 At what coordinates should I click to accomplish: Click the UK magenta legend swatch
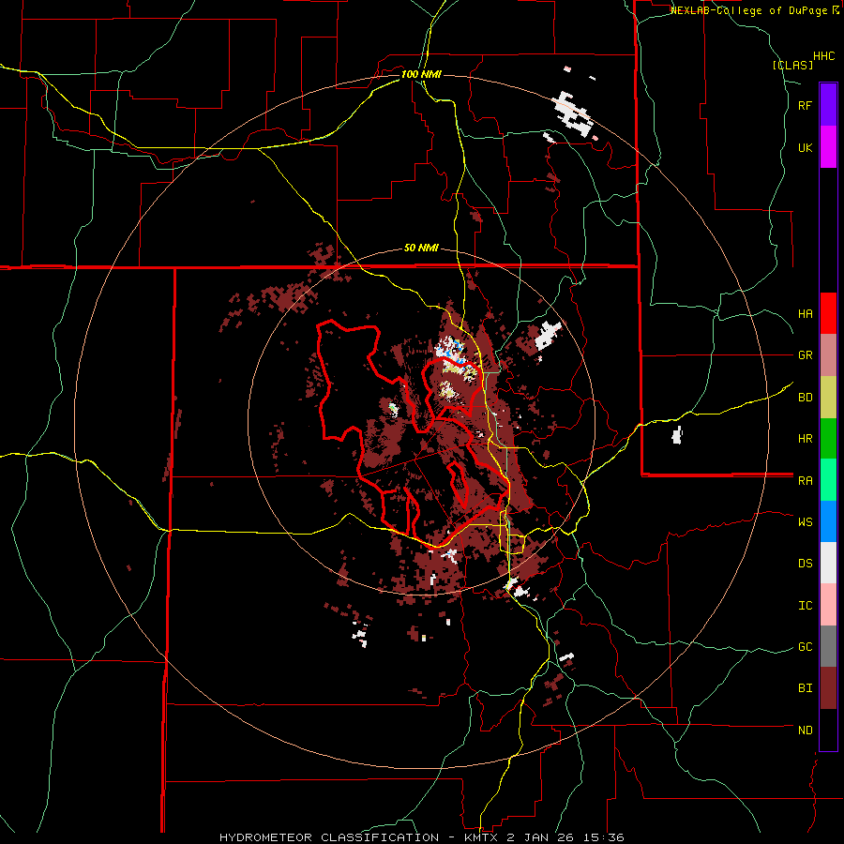pyautogui.click(x=828, y=147)
